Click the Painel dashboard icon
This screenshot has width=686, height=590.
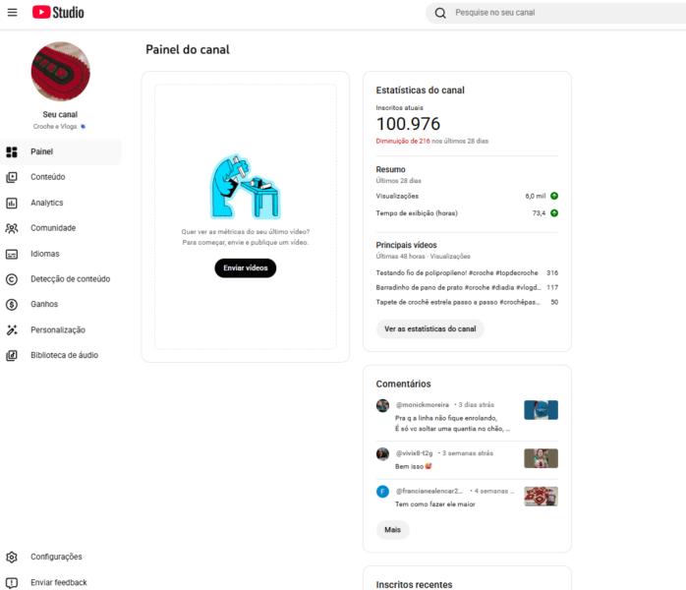(x=12, y=151)
